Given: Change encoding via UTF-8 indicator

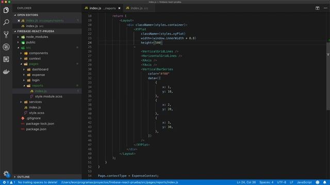Looking at the screenshot, I should pos(282,182).
